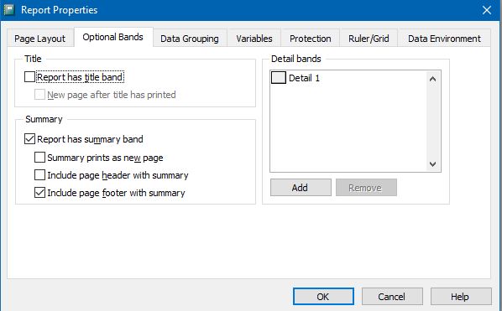The width and height of the screenshot is (502, 311).
Task: Uncheck Report has summary band
Action: coord(29,139)
